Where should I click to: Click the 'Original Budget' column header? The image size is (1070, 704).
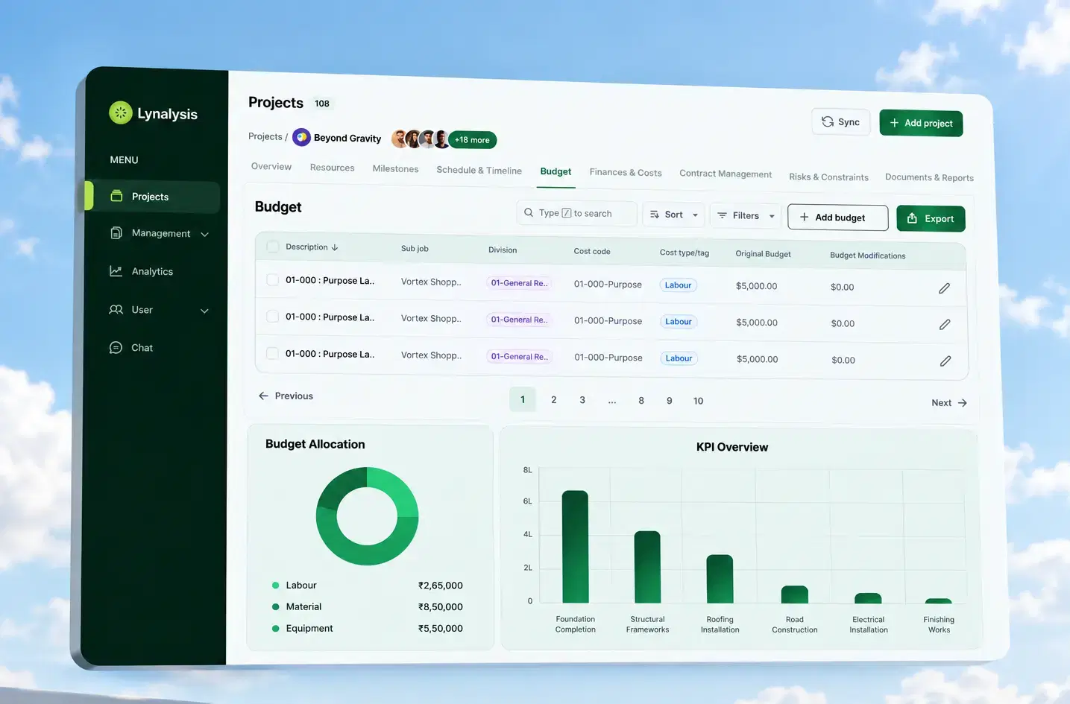click(x=764, y=254)
